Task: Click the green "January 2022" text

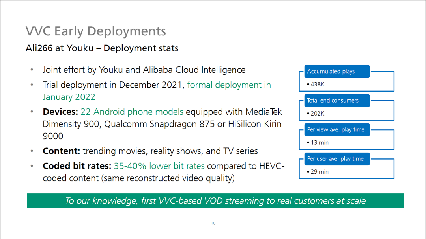Action: point(69,97)
